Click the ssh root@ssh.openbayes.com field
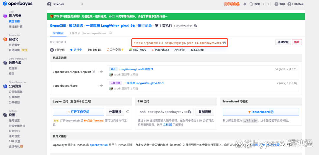Image resolution: width=319 pixels, height=155 pixels. coord(165,112)
